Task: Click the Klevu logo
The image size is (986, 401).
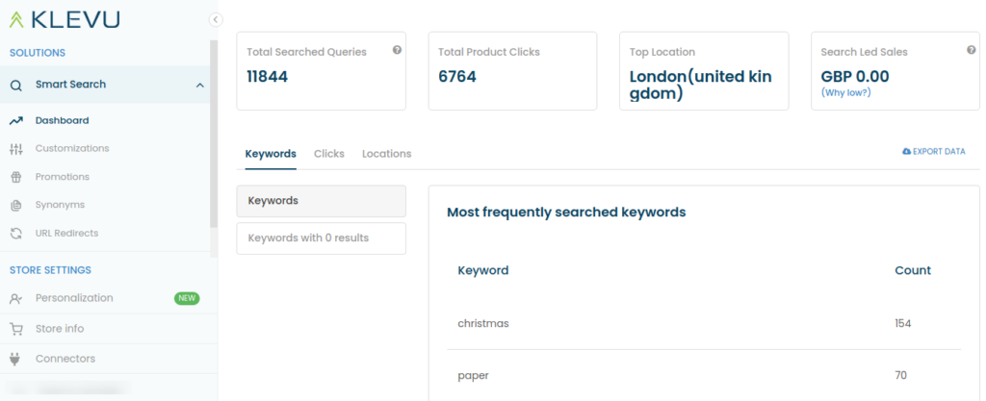Action: pos(65,19)
